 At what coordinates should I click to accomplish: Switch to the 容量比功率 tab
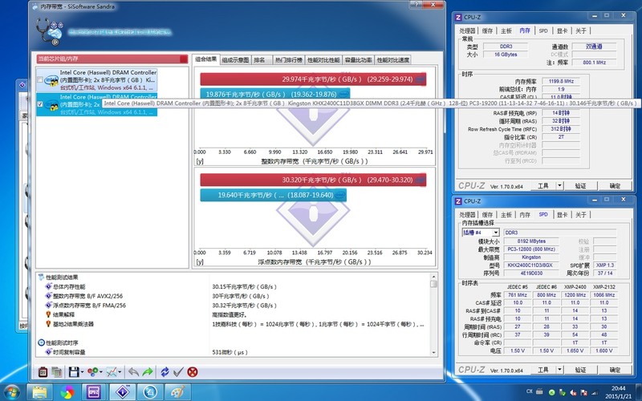tap(358, 60)
